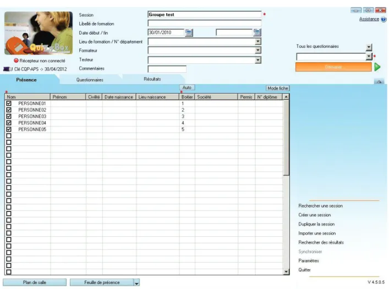Click the table scrollbar up arrow
The width and height of the screenshot is (389, 289).
coord(286,97)
